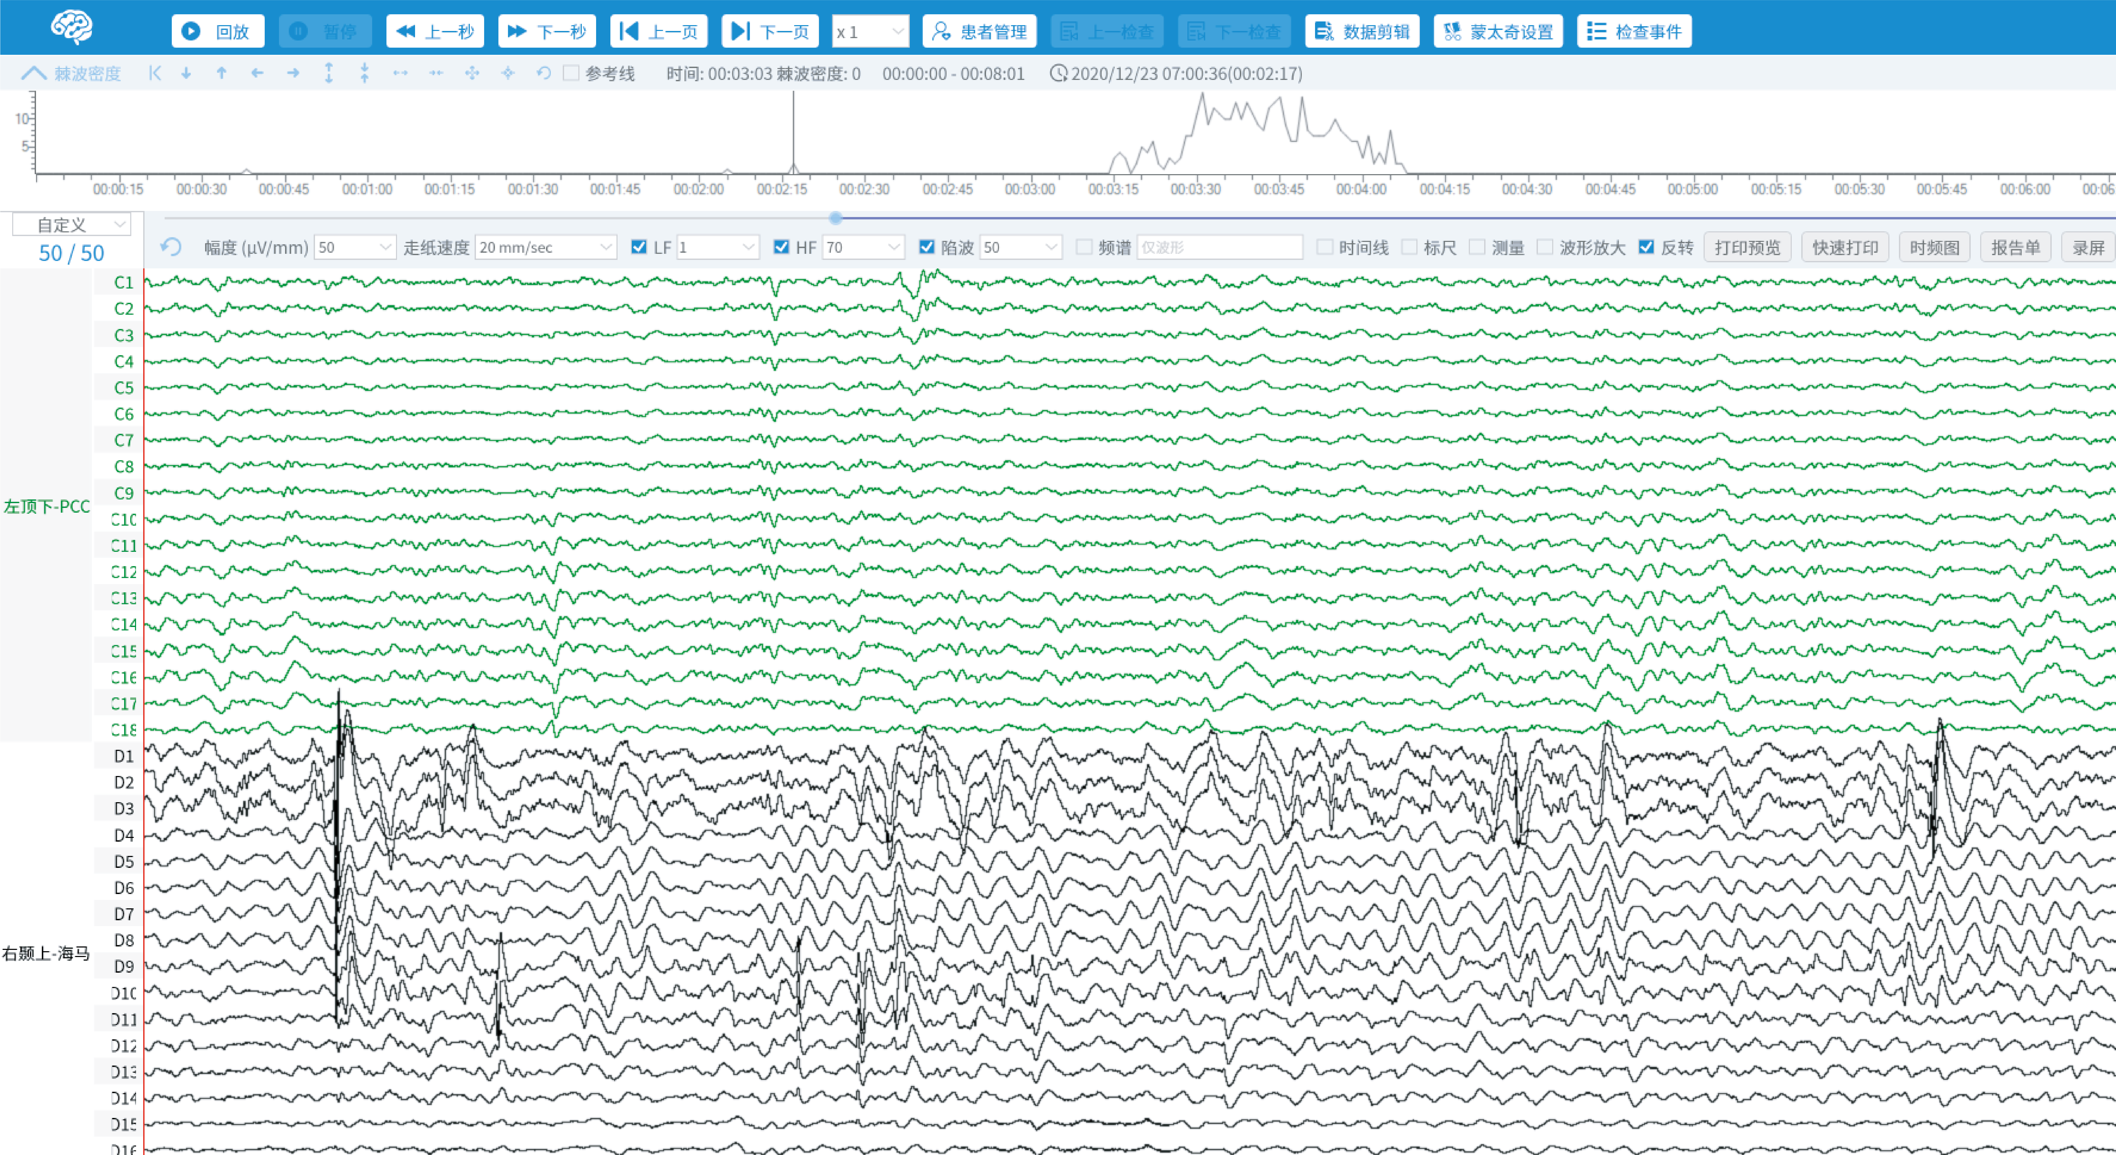Click the 50 / 50 channel count text
This screenshot has height=1155, width=2116.
click(x=71, y=253)
